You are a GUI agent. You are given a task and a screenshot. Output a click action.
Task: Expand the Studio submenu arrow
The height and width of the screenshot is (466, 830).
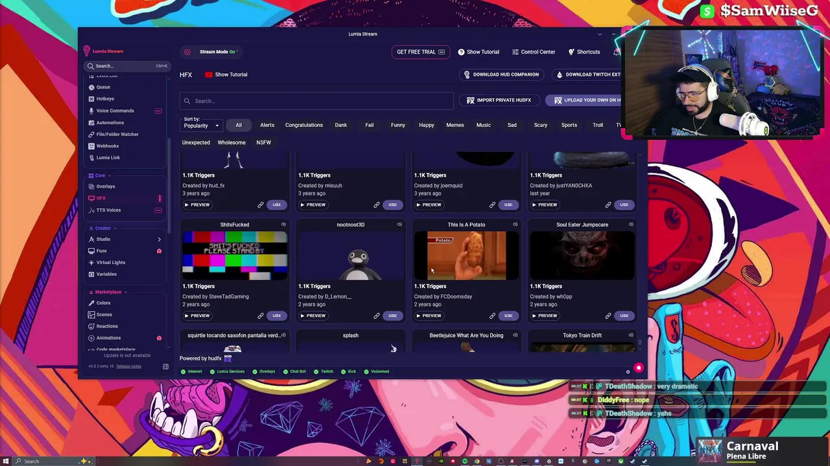tap(159, 239)
